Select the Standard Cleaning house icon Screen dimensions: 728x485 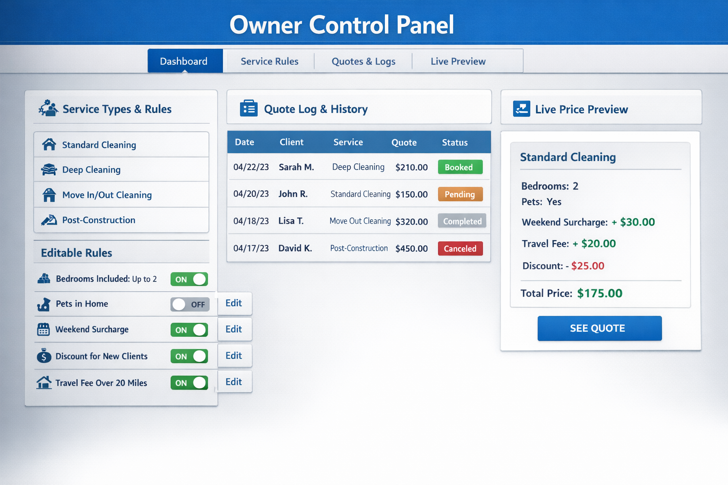coord(49,144)
